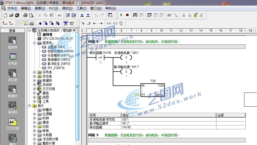
Task: Save the project using the disk icon
Action: (x=17, y=15)
